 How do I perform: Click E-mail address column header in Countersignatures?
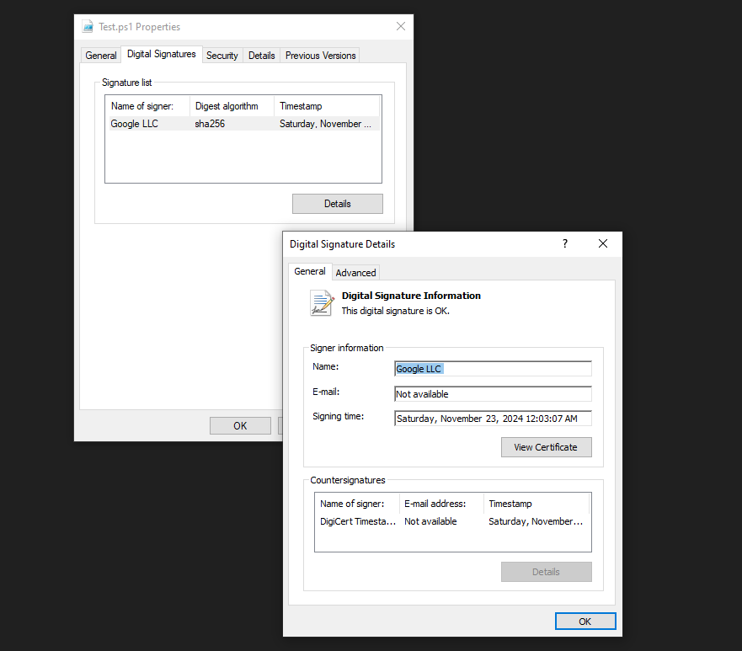point(441,504)
